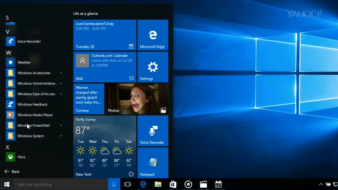Expand the Windows System chevron
Viewport: 338px width, 190px height.
[61, 136]
